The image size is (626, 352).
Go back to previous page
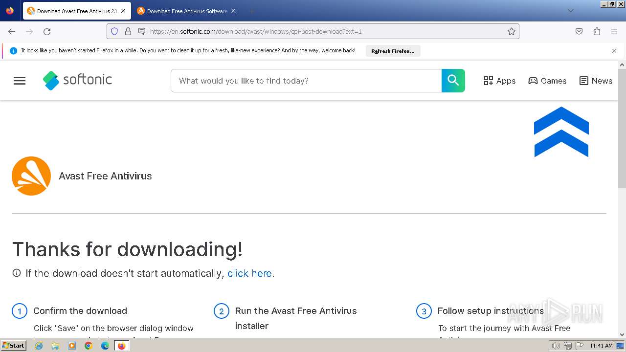coord(12,31)
